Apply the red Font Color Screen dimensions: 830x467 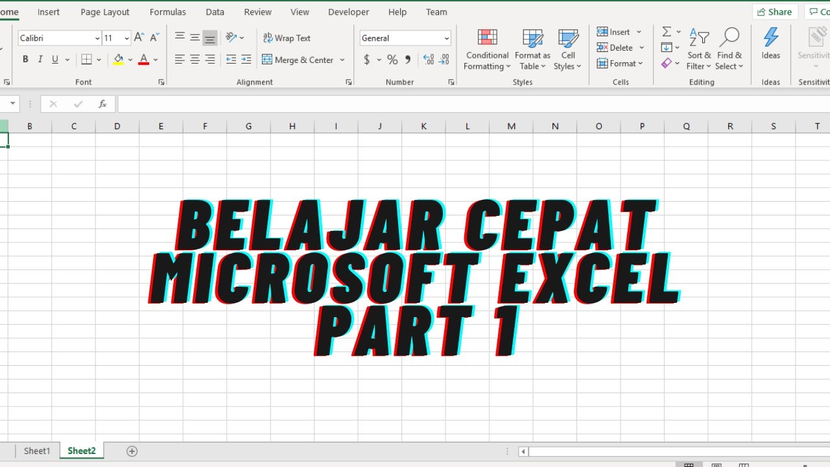coord(144,60)
